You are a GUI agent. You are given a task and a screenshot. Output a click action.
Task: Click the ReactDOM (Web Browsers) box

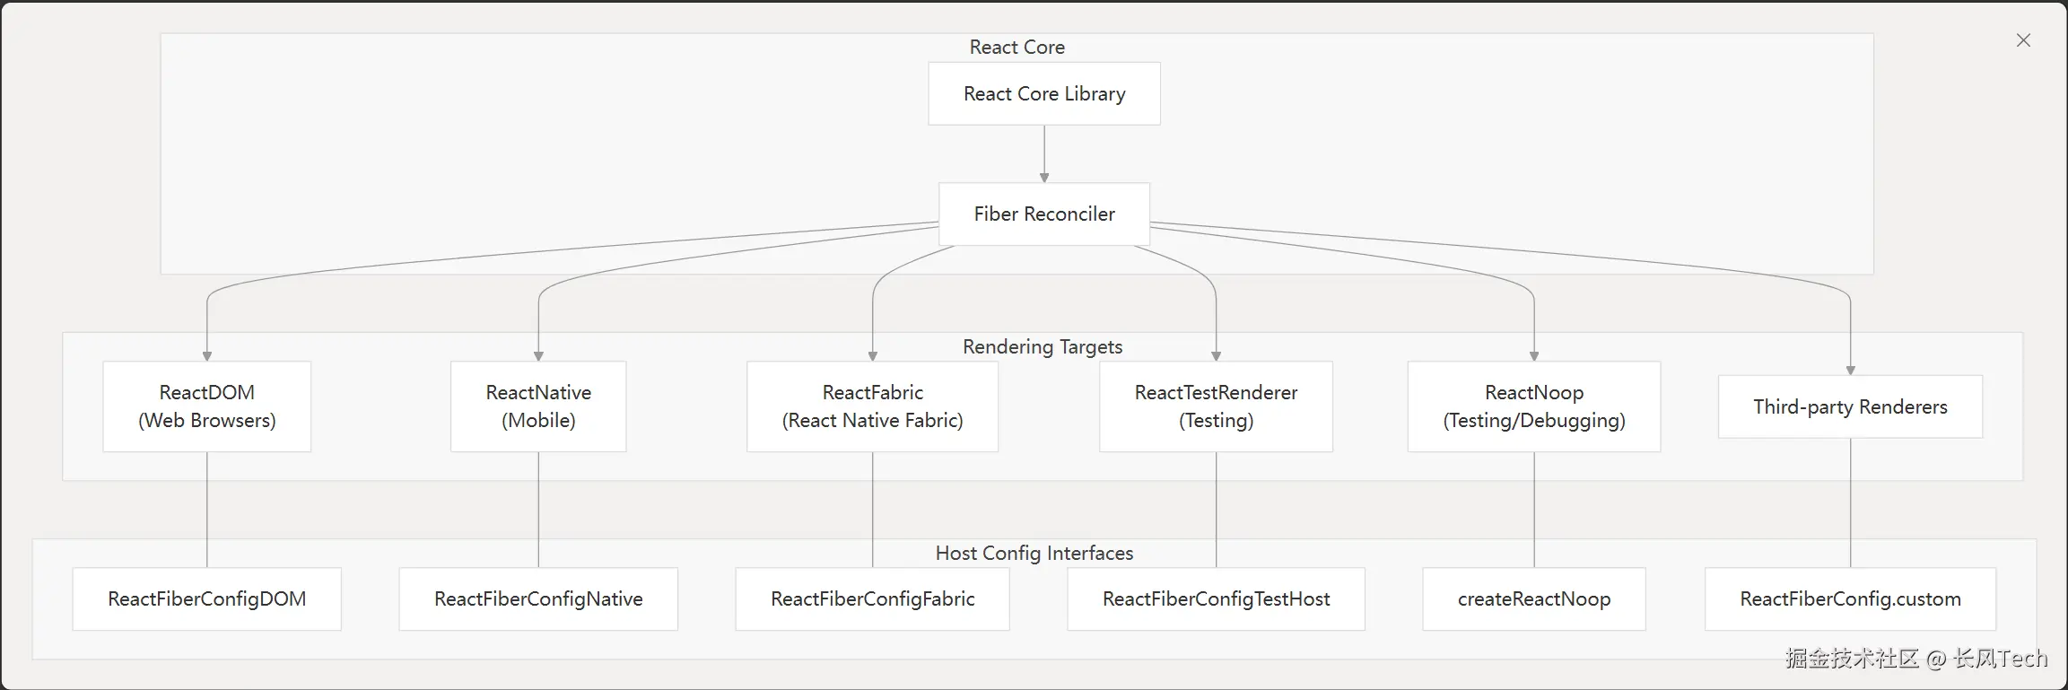(207, 406)
